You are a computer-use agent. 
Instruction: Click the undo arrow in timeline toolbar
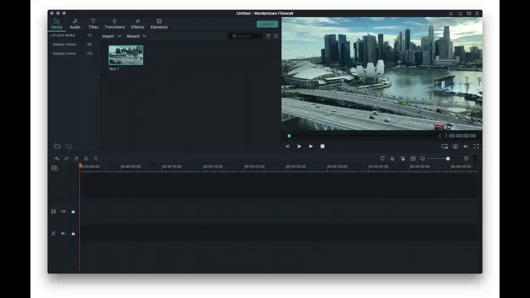57,158
